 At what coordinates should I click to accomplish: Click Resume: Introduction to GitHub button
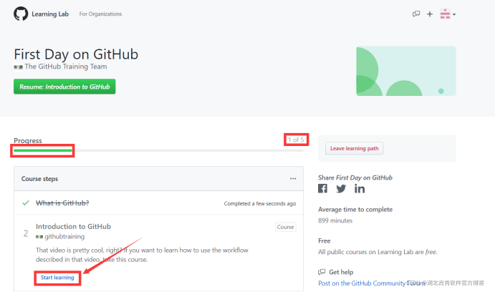[x=64, y=87]
